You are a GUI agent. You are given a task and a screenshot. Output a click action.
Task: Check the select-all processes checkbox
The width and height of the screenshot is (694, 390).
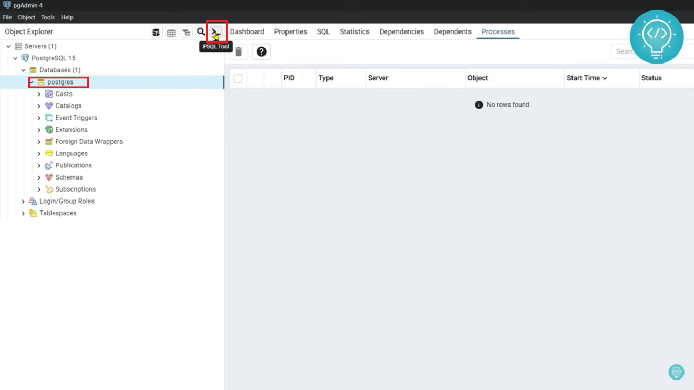click(x=238, y=78)
